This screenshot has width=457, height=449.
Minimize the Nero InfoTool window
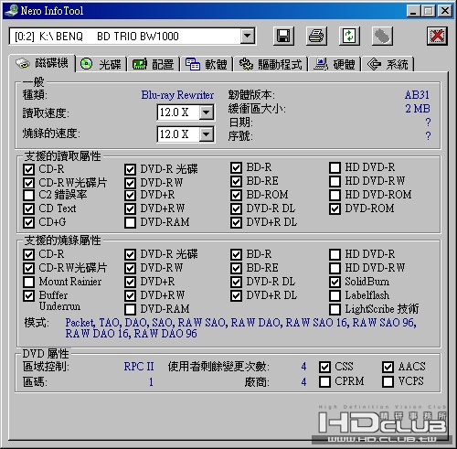(413, 11)
